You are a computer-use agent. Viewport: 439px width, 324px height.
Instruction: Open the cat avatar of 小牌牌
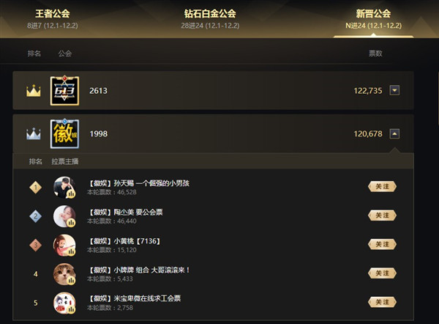(x=64, y=274)
